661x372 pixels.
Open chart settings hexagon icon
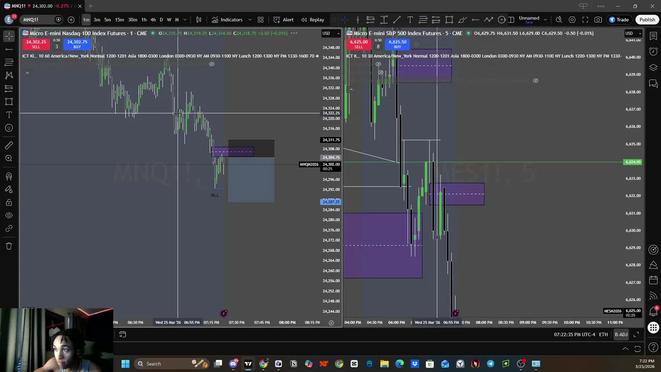point(572,20)
